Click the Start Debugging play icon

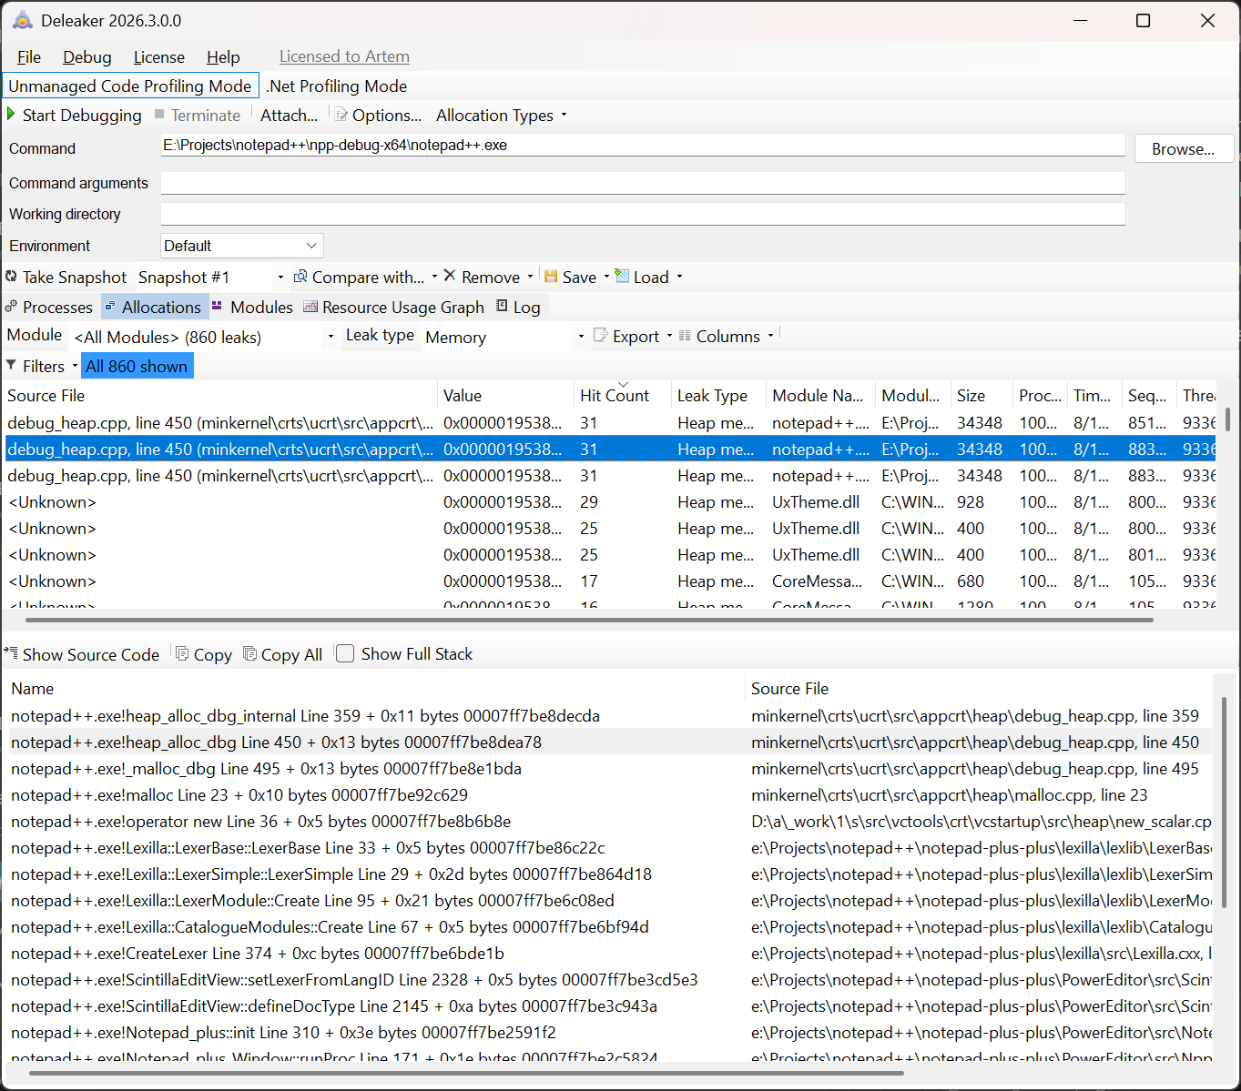[x=11, y=115]
